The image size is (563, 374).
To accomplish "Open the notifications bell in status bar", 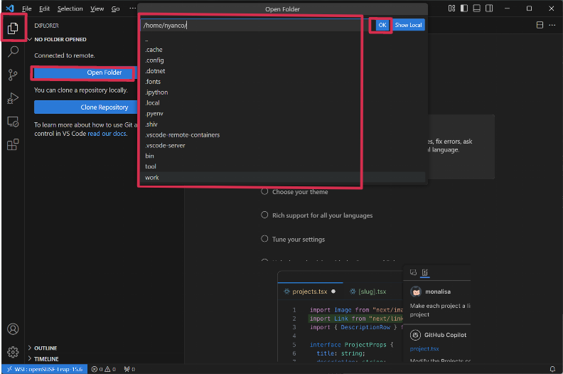I will click(x=552, y=369).
